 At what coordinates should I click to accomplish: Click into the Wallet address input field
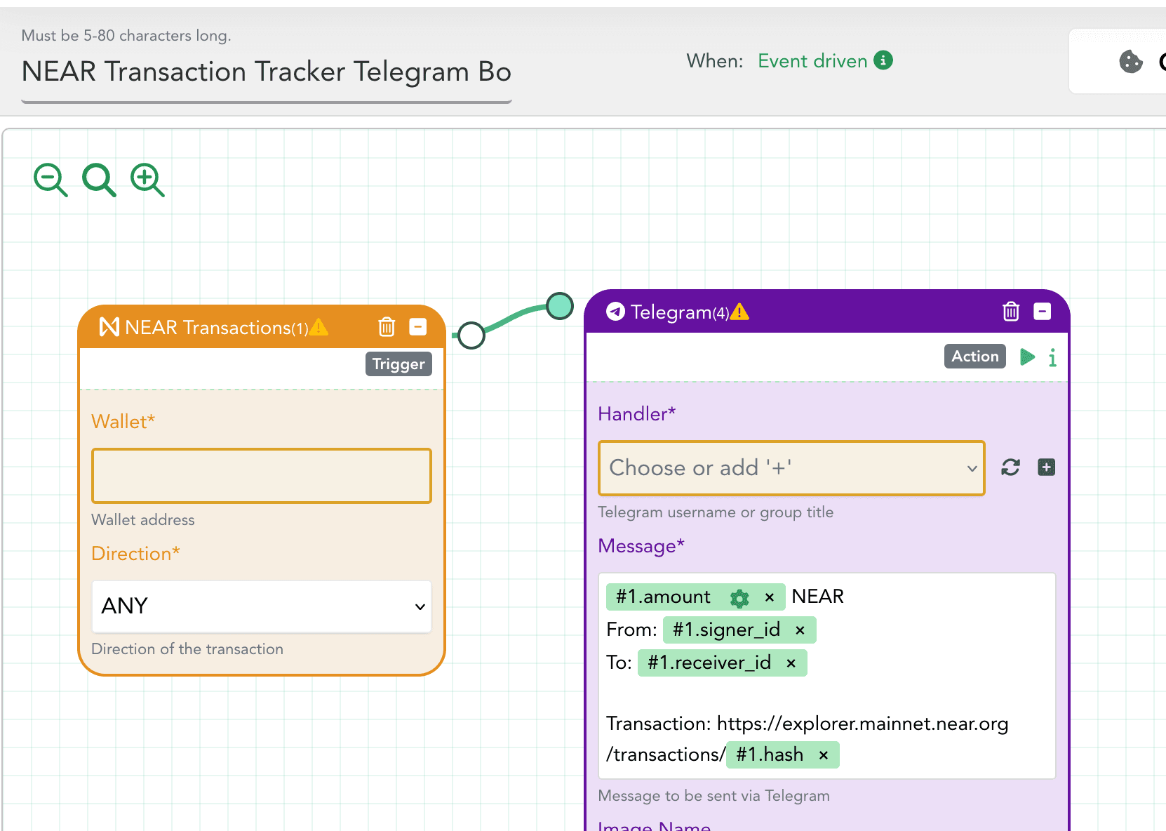tap(262, 476)
